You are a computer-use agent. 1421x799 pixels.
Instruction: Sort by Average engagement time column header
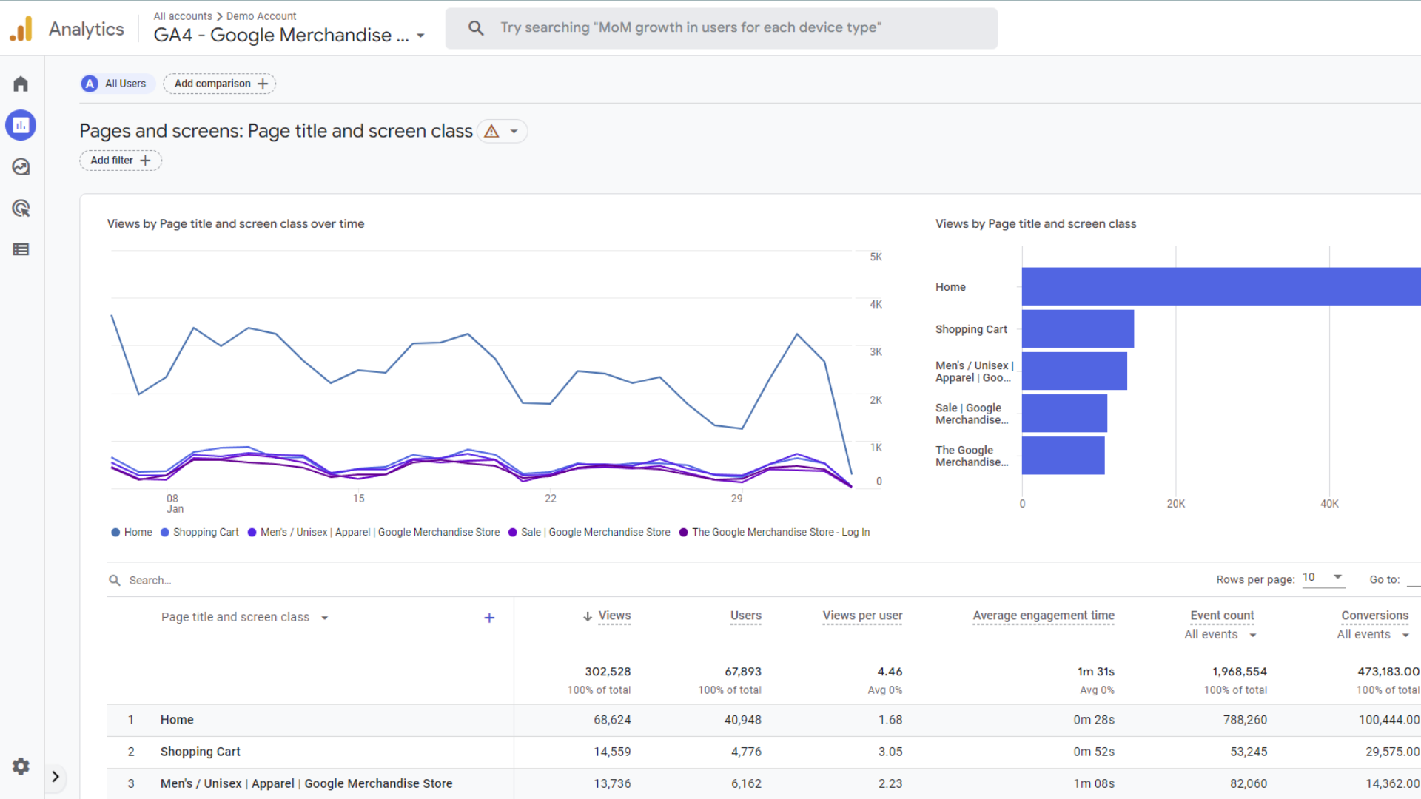point(1044,616)
